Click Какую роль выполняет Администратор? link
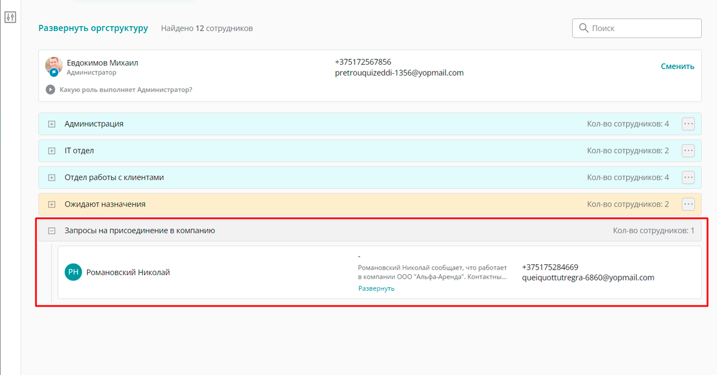This screenshot has width=717, height=375. pyautogui.click(x=126, y=90)
